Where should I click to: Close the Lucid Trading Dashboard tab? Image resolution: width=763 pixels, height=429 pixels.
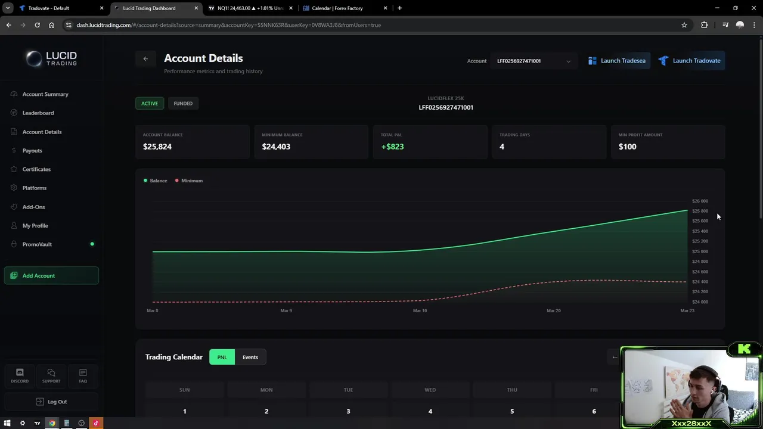[196, 8]
